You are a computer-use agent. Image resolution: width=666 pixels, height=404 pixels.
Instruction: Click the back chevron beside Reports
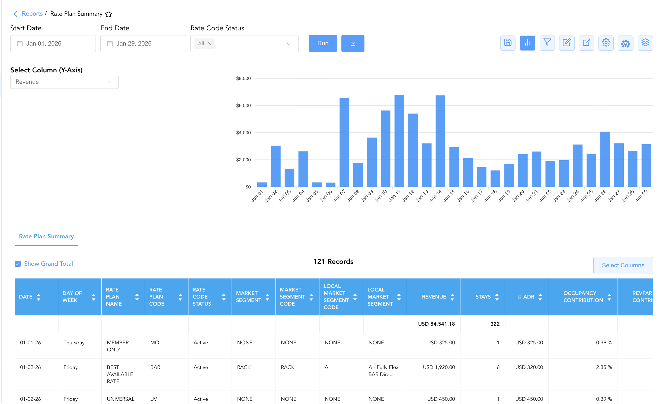(x=15, y=14)
